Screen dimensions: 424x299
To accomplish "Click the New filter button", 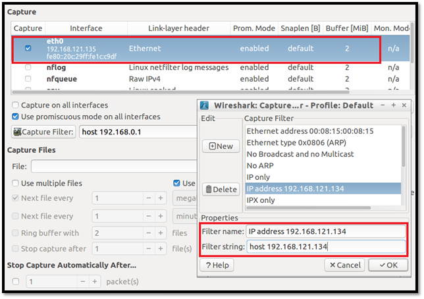I will [221, 146].
